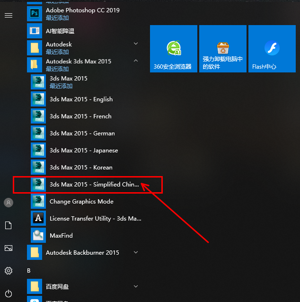Viewport: 300px width, 302px height.
Task: Select 3ds Max 2015 - English entry
Action: pos(81,99)
